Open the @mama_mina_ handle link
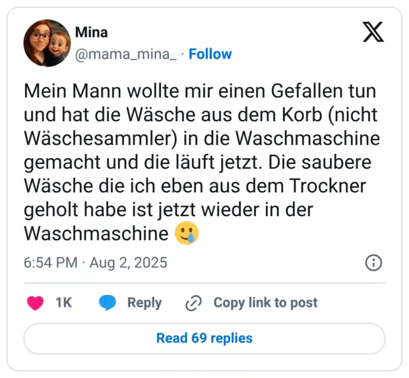The image size is (409, 378). coord(125,54)
